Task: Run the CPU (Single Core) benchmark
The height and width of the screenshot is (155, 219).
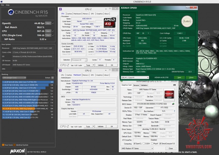Action: pos(48,35)
